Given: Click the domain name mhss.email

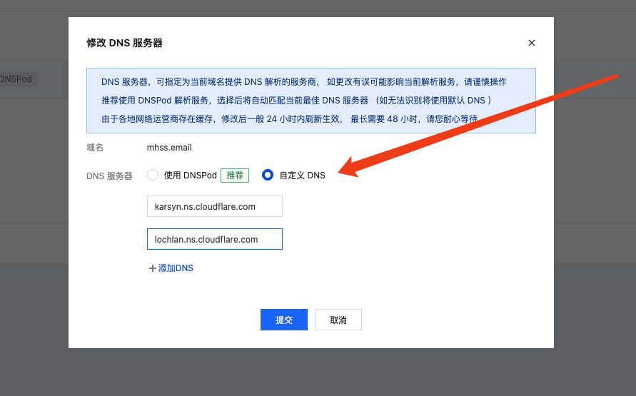Looking at the screenshot, I should point(169,148).
